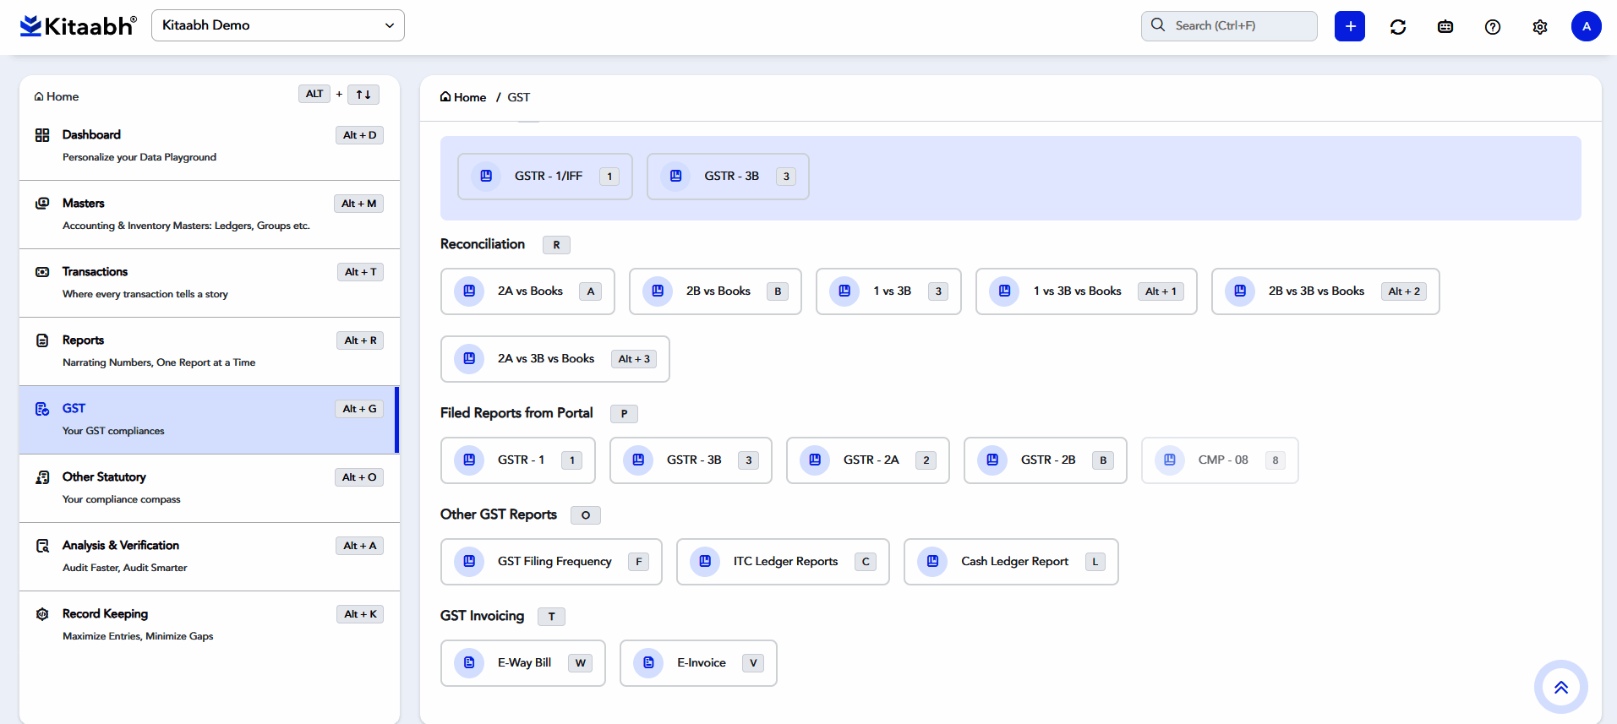The height and width of the screenshot is (724, 1617).
Task: Click the up-down arrows navigation key
Action: click(x=363, y=95)
